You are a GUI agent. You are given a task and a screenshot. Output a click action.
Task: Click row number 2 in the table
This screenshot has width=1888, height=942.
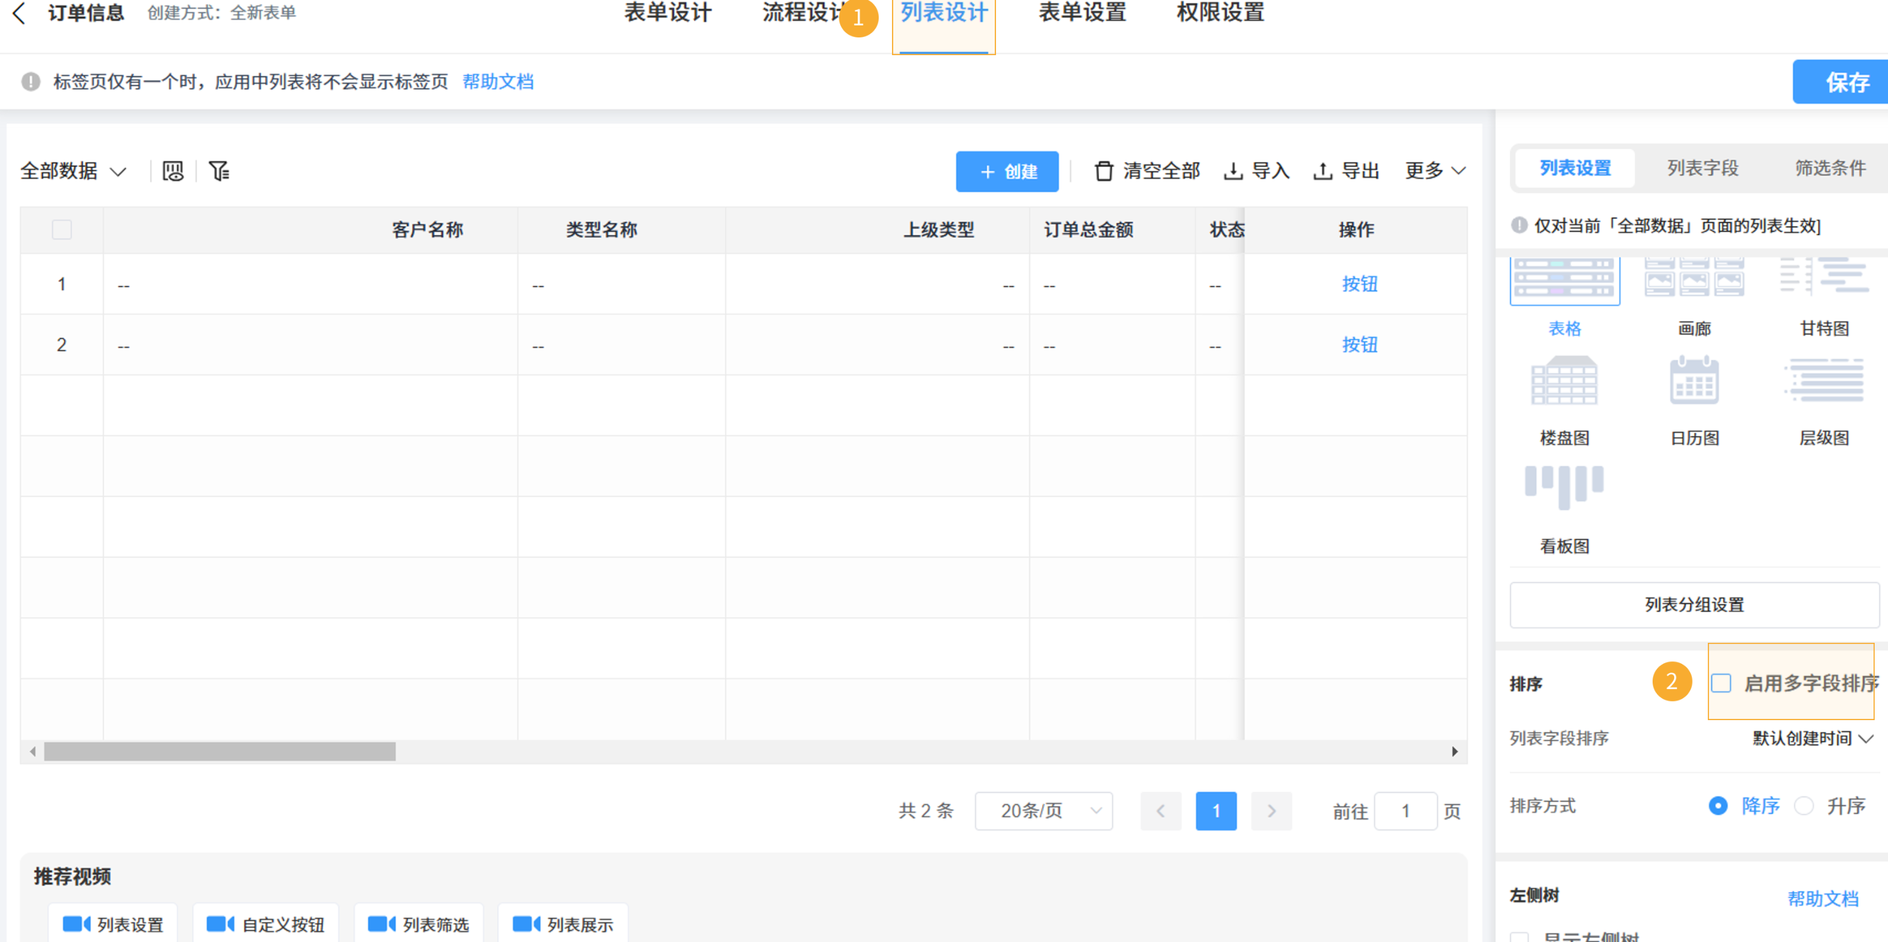coord(62,345)
